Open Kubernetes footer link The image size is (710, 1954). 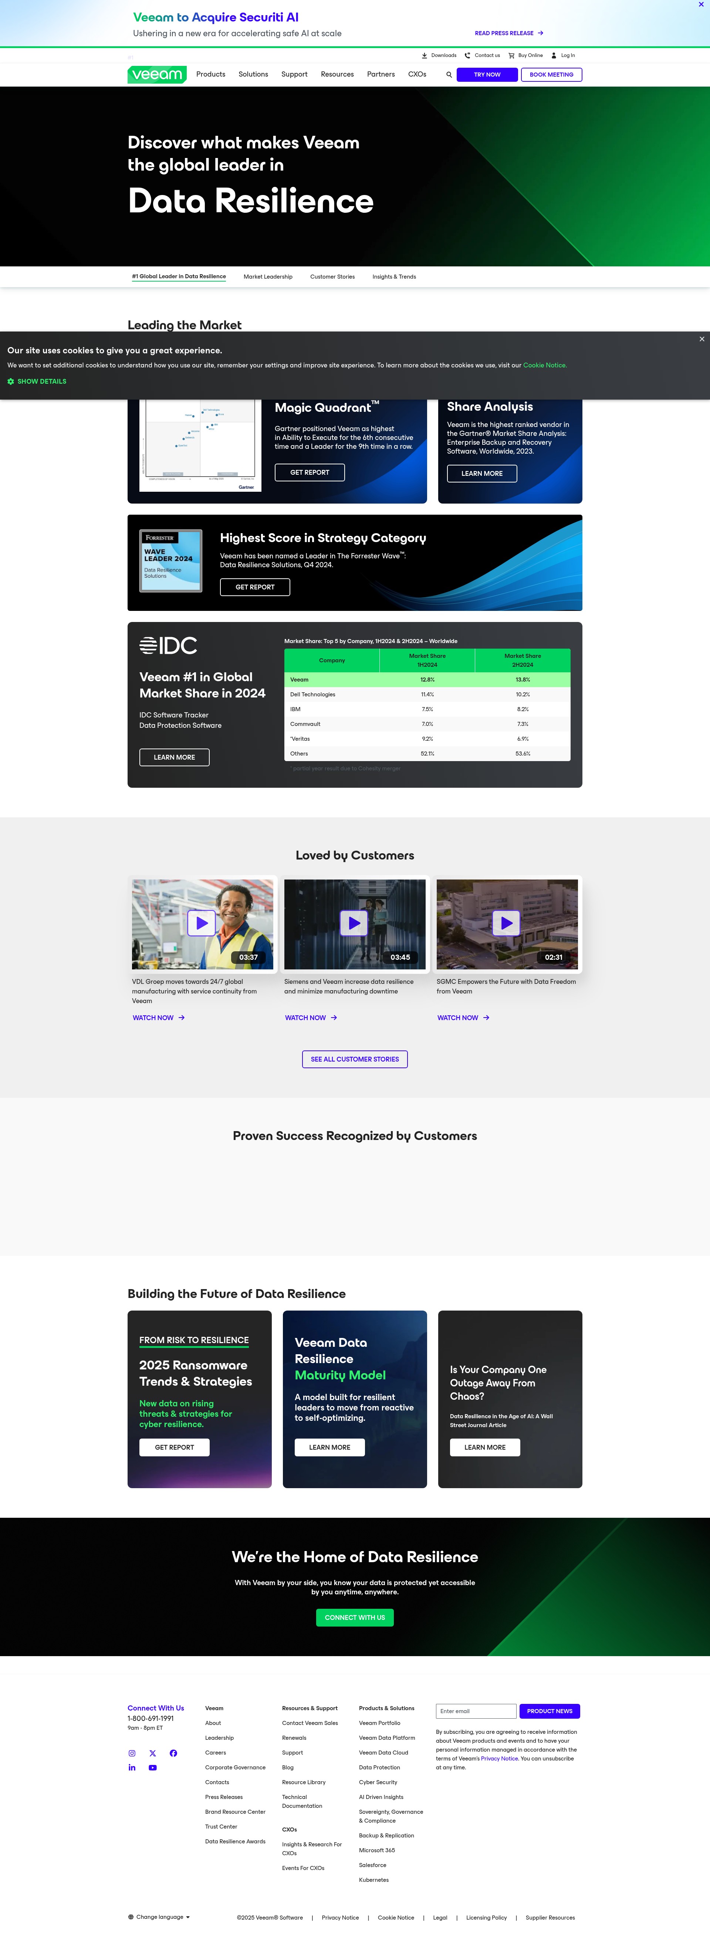coord(373,1880)
